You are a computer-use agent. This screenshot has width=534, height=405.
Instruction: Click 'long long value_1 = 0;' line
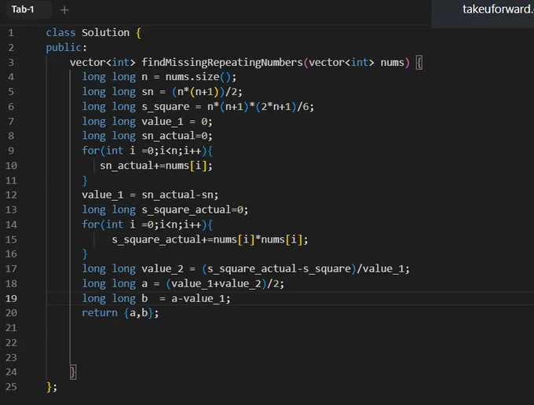[147, 121]
